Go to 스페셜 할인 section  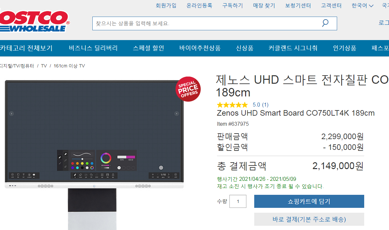[148, 48]
